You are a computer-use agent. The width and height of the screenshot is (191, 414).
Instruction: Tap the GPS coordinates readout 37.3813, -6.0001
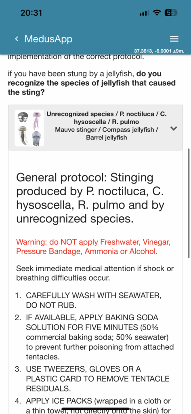click(159, 51)
